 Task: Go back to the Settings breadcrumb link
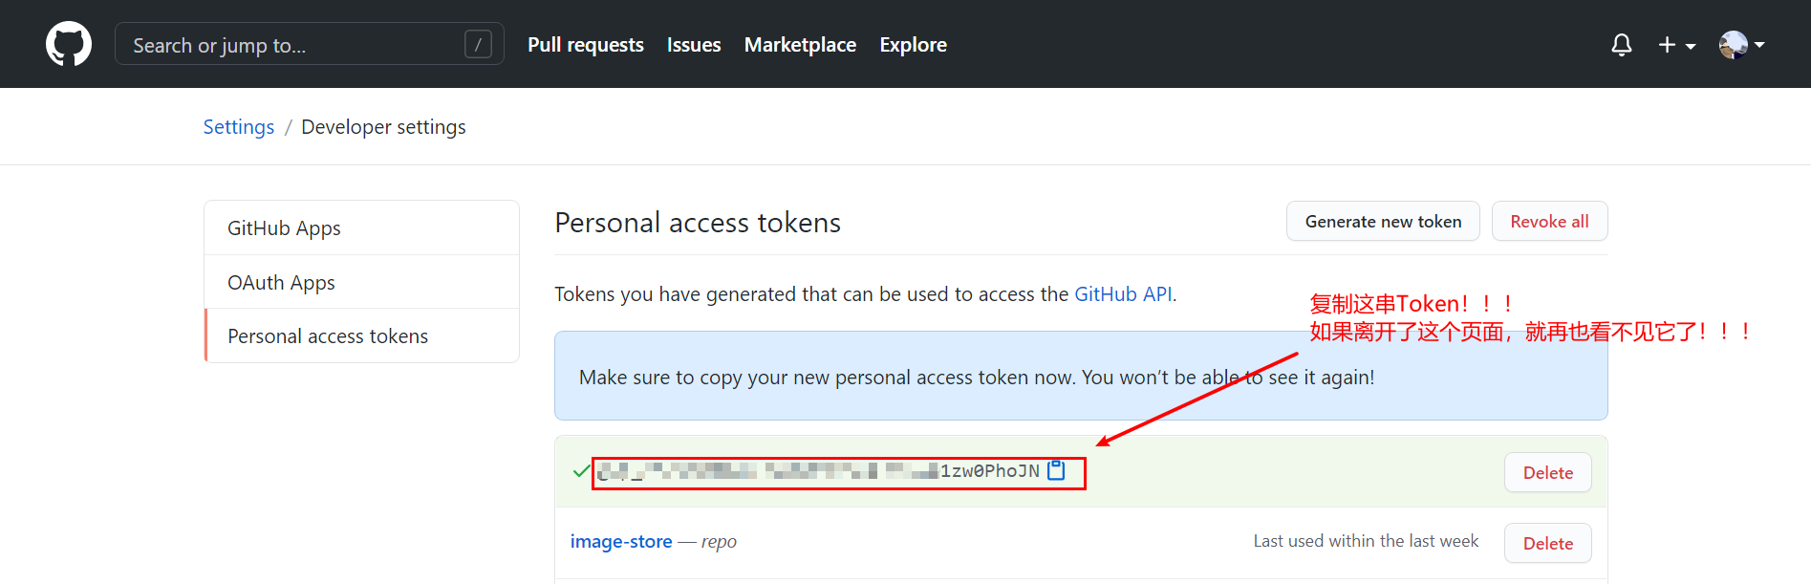[x=239, y=127]
